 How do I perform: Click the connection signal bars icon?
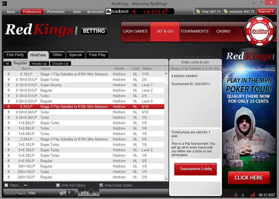[252, 195]
